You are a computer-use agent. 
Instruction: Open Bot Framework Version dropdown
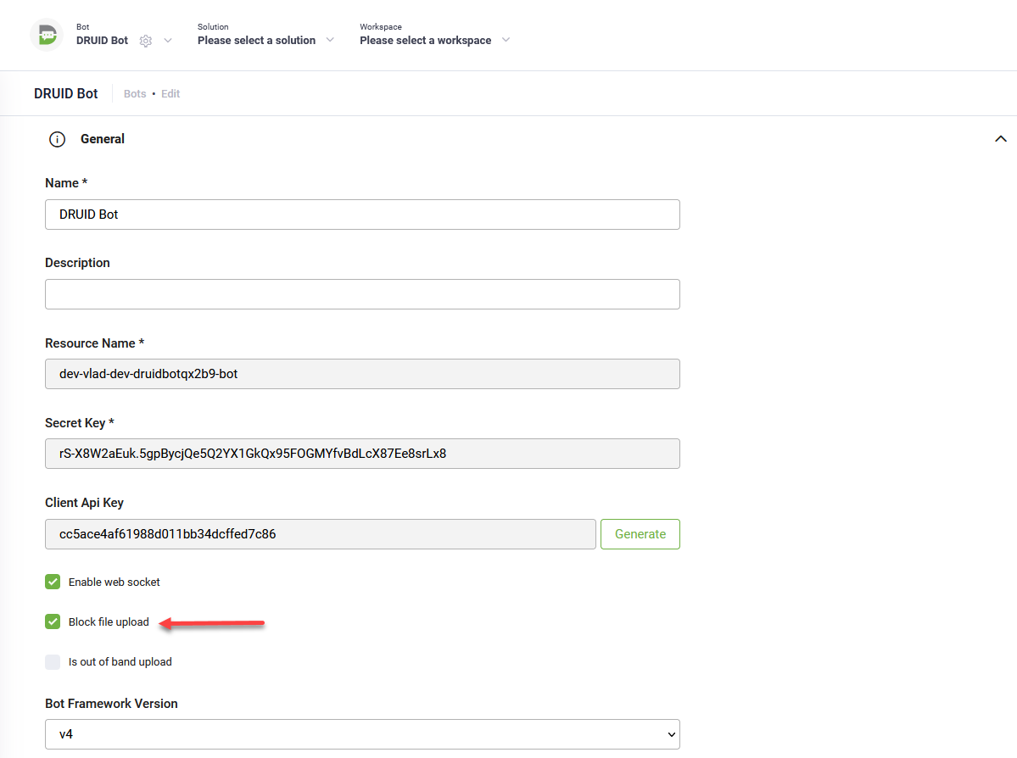click(362, 734)
